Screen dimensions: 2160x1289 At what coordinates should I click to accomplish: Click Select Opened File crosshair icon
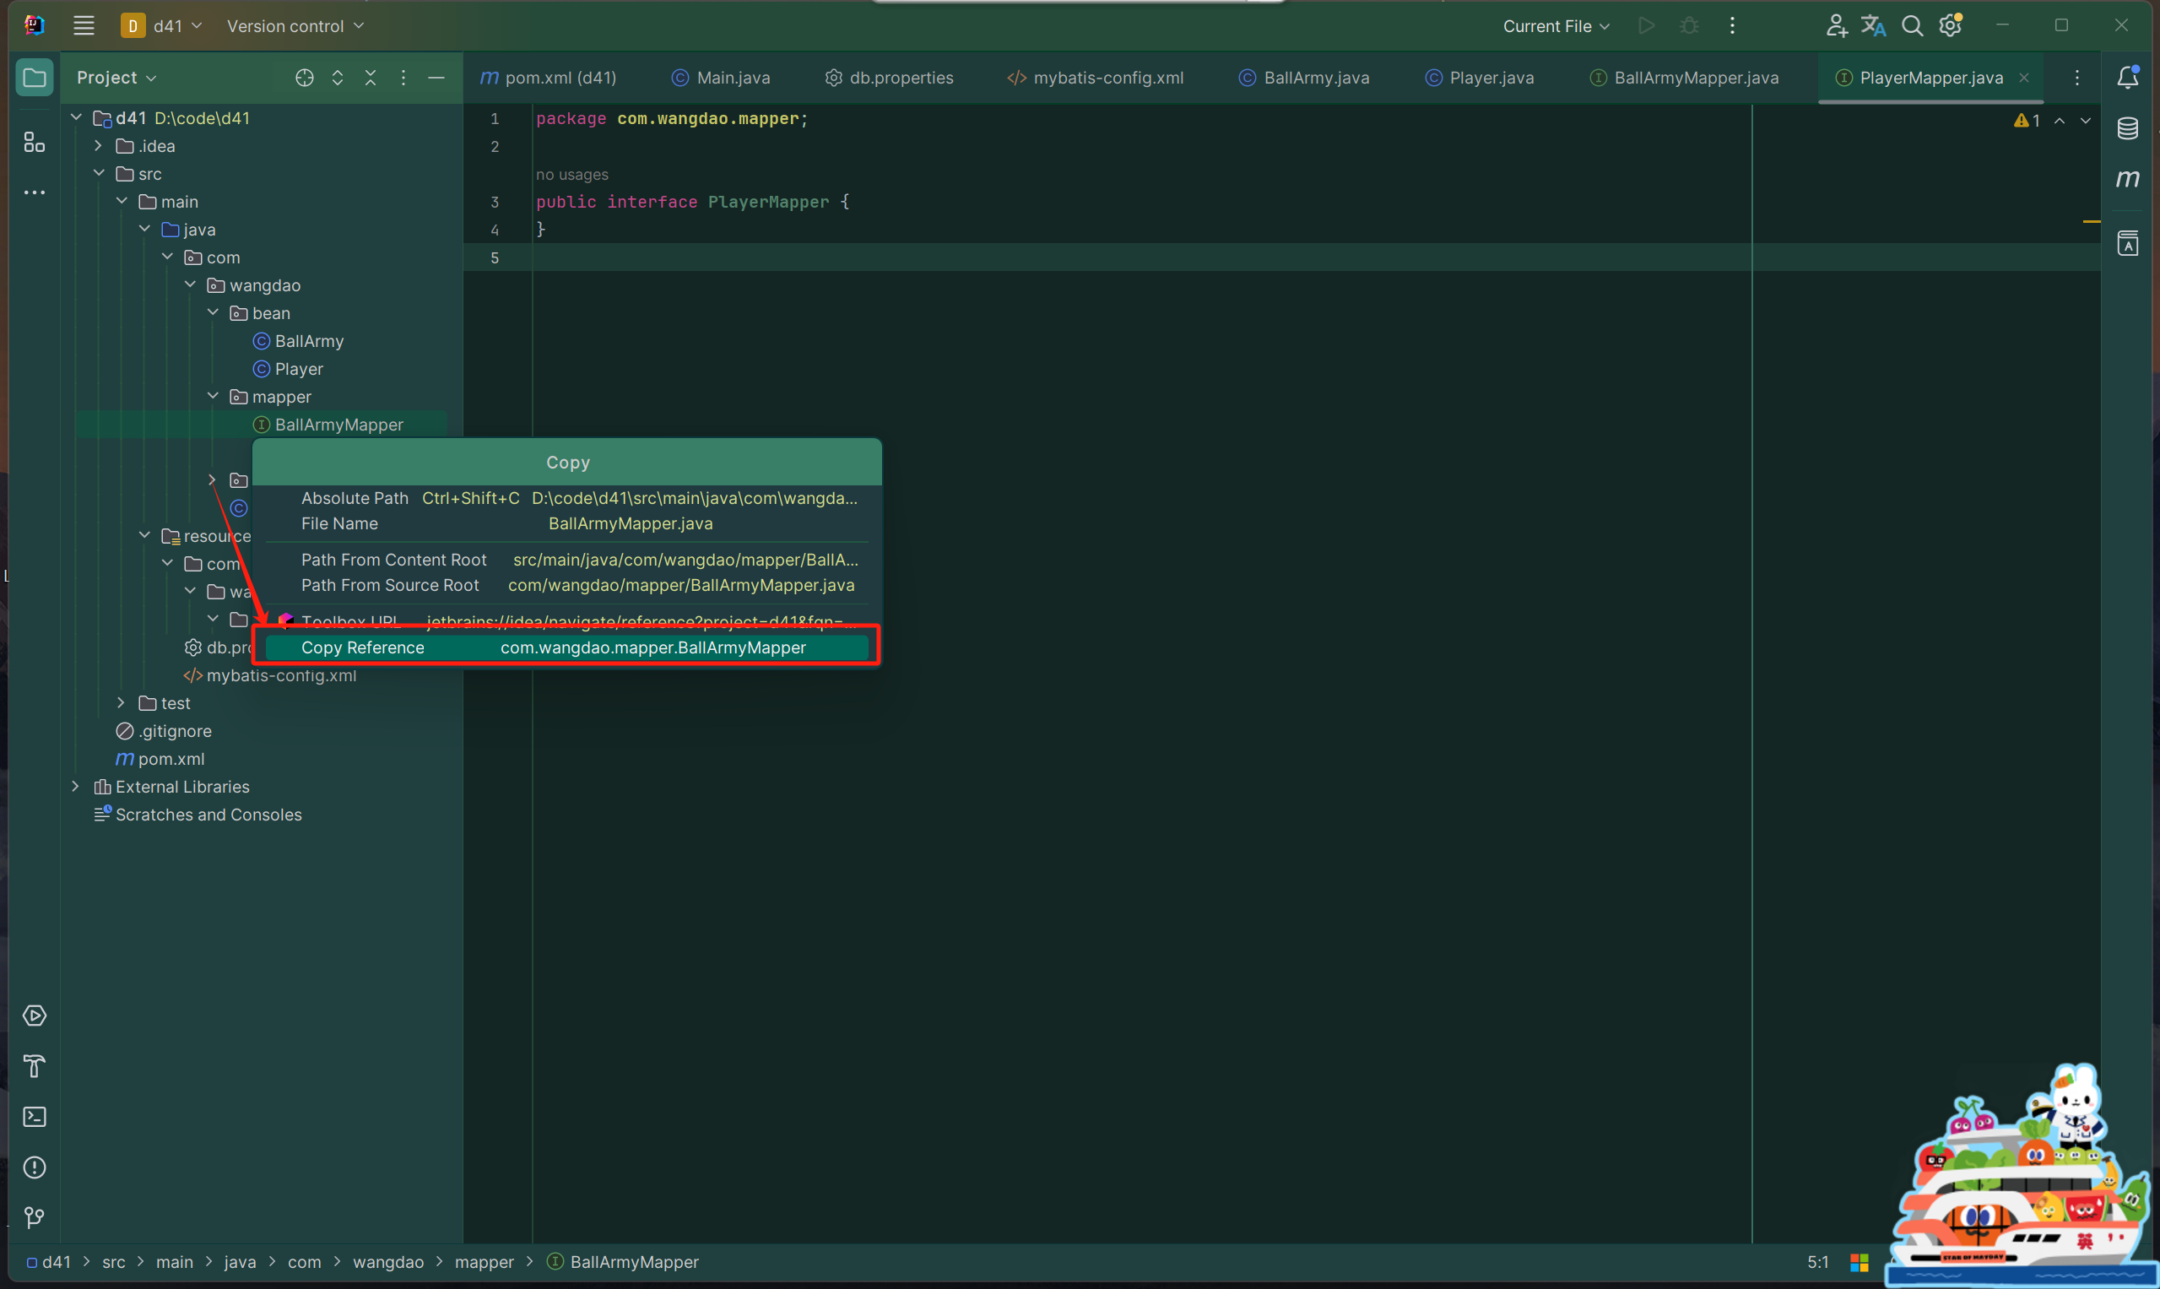(x=304, y=78)
